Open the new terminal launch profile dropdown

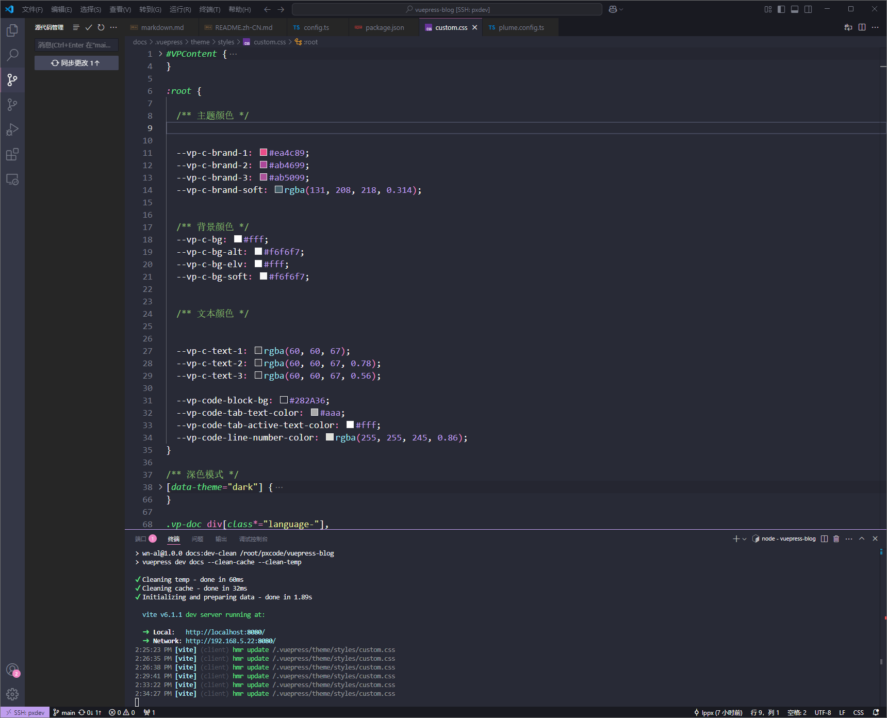tap(744, 538)
